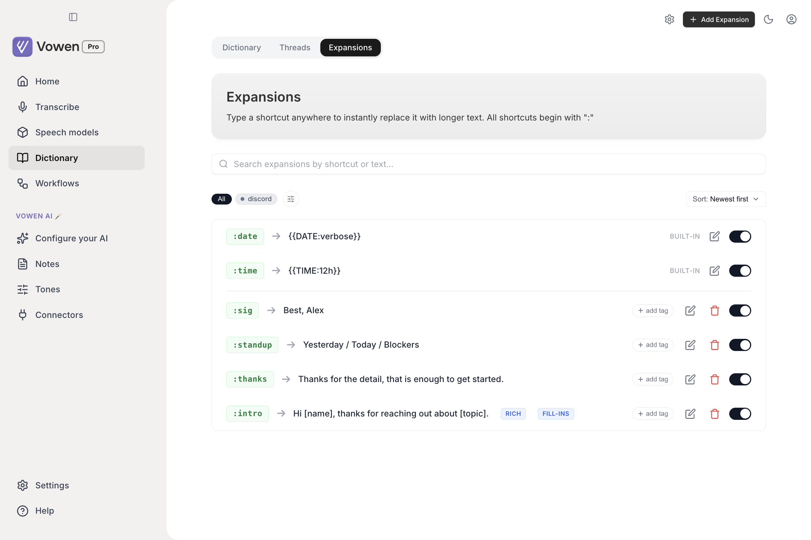Filter by the discord tag
811x540 pixels.
256,199
